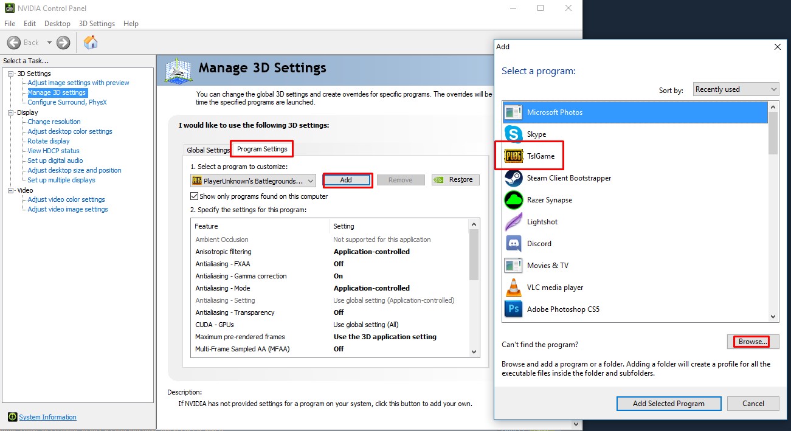This screenshot has height=431, width=791.
Task: Select the Antialiasing - Mode row
Action: [331, 288]
